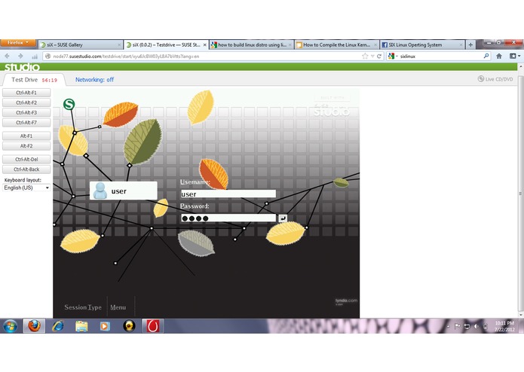
Task: Click the Ctrl-Alt-Back button
Action: [26, 169]
